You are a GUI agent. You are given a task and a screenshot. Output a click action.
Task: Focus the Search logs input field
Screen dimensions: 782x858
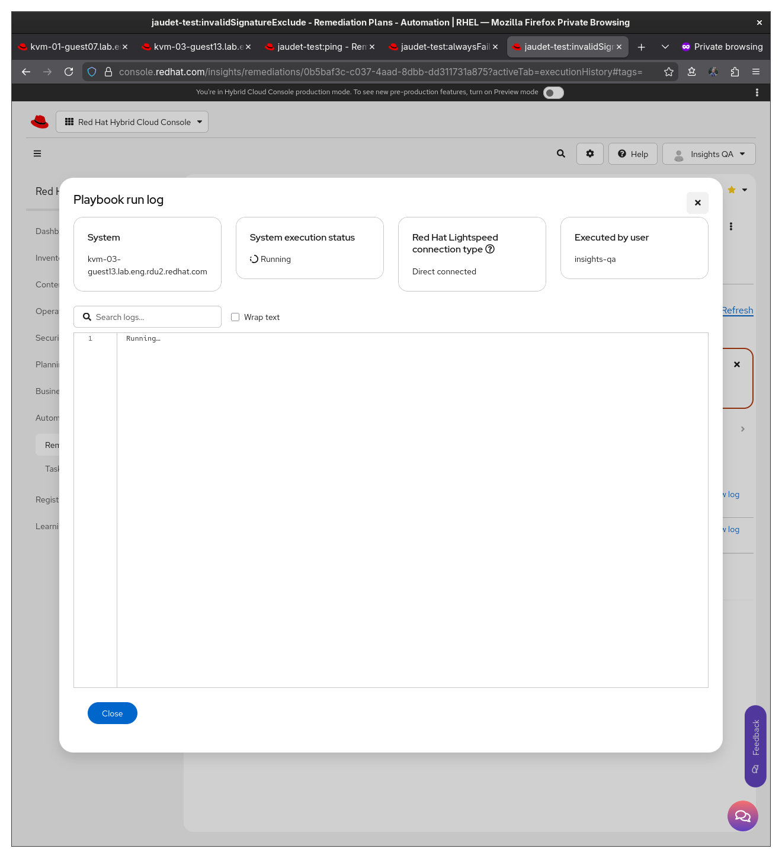(x=148, y=317)
